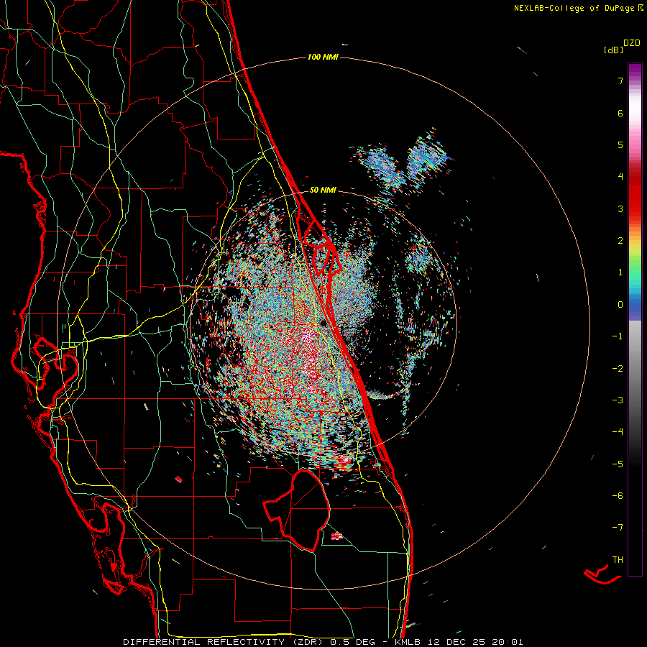The height and width of the screenshot is (647, 647).
Task: Click the -4 value on color scale
Action: [x=618, y=431]
